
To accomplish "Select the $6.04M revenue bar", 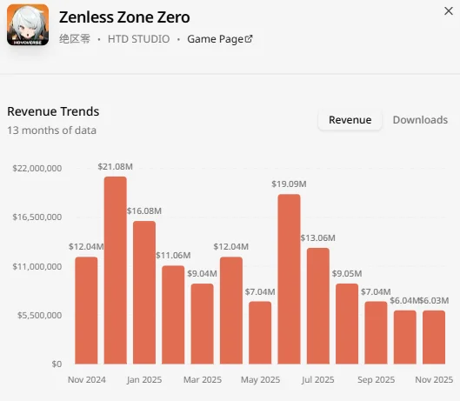I will (405, 338).
